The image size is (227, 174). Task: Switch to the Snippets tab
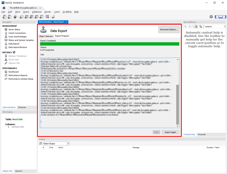tap(202, 135)
